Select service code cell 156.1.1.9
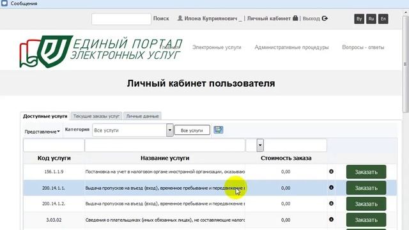This screenshot has height=230, width=409. pos(54,172)
